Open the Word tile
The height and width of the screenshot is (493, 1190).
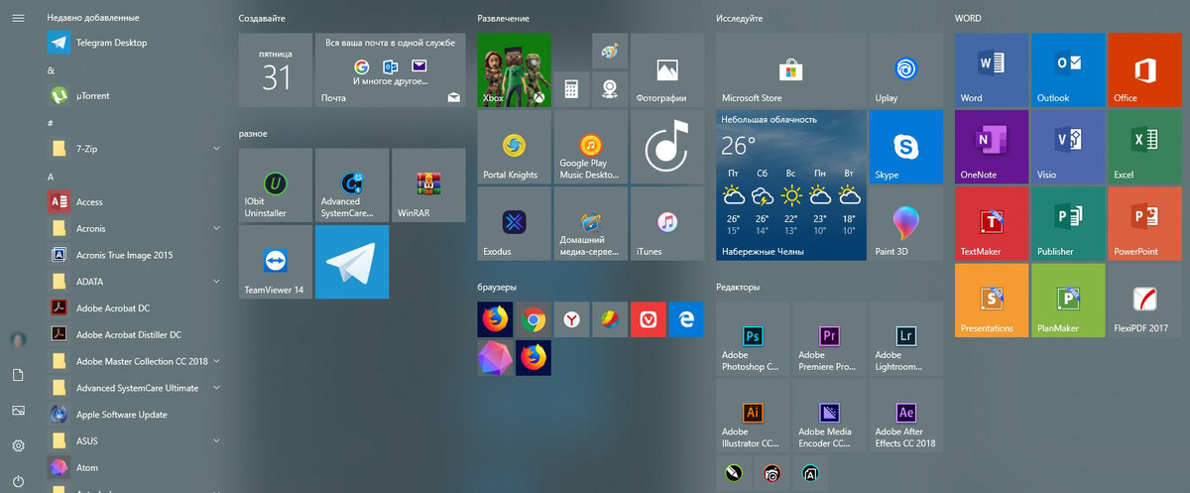pos(992,69)
